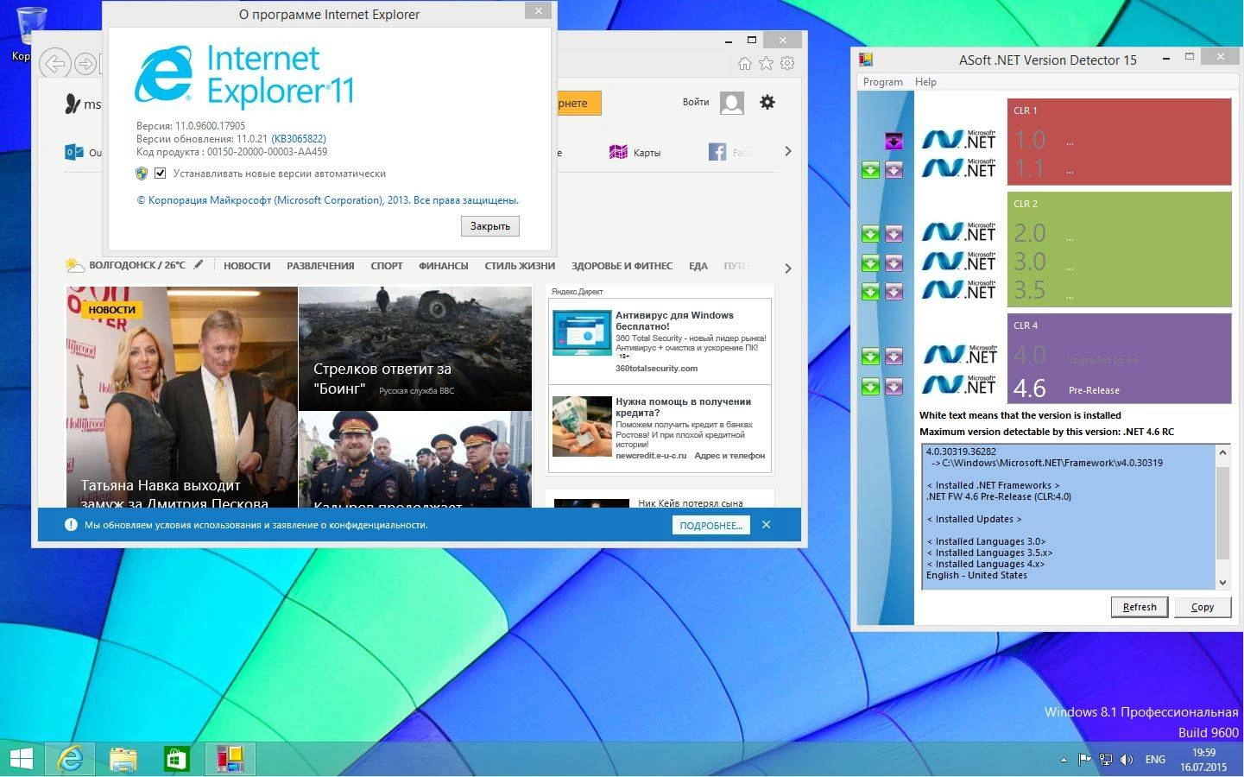
Task: Click ПОДРОБНЕЕ button on privacy notice
Action: tap(710, 525)
